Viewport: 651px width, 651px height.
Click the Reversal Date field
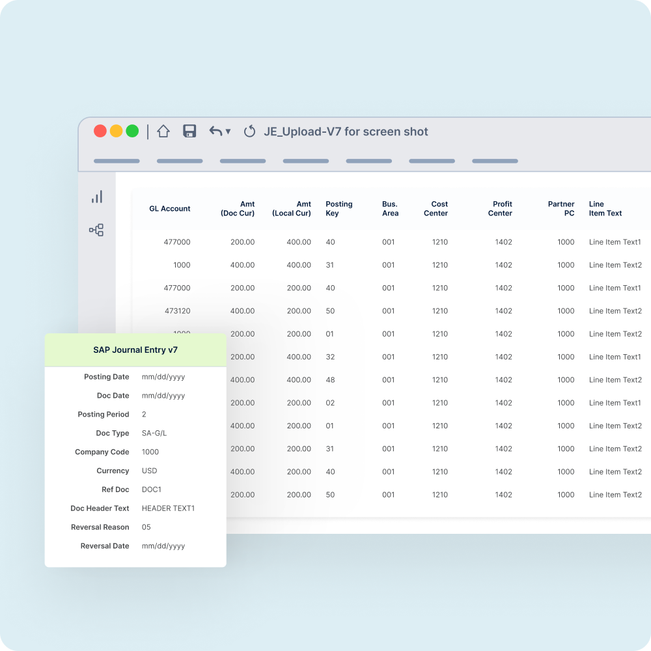[x=163, y=546]
